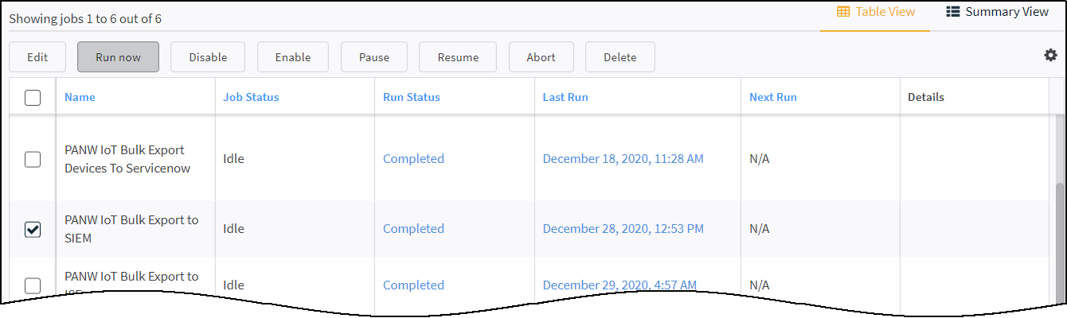
Task: Open the gear settings icon
Action: [1050, 55]
